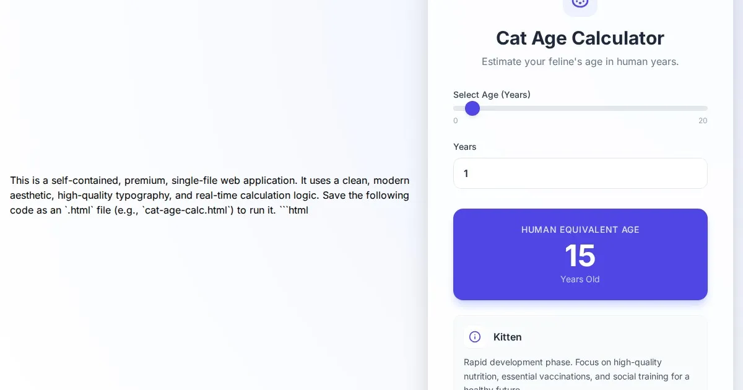Click the subtitle about feline's human years
This screenshot has width=743, height=390.
pyautogui.click(x=580, y=62)
